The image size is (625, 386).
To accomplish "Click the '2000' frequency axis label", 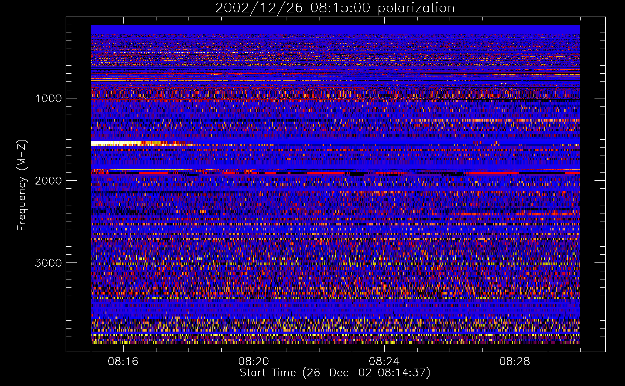I will (x=48, y=181).
